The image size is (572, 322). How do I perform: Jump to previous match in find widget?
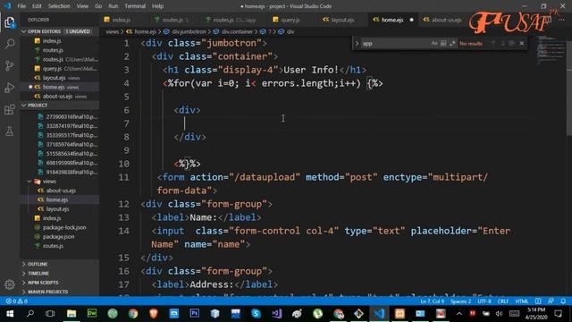click(493, 44)
